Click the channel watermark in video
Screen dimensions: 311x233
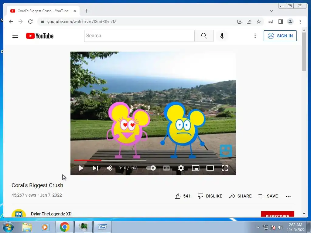[x=226, y=150]
